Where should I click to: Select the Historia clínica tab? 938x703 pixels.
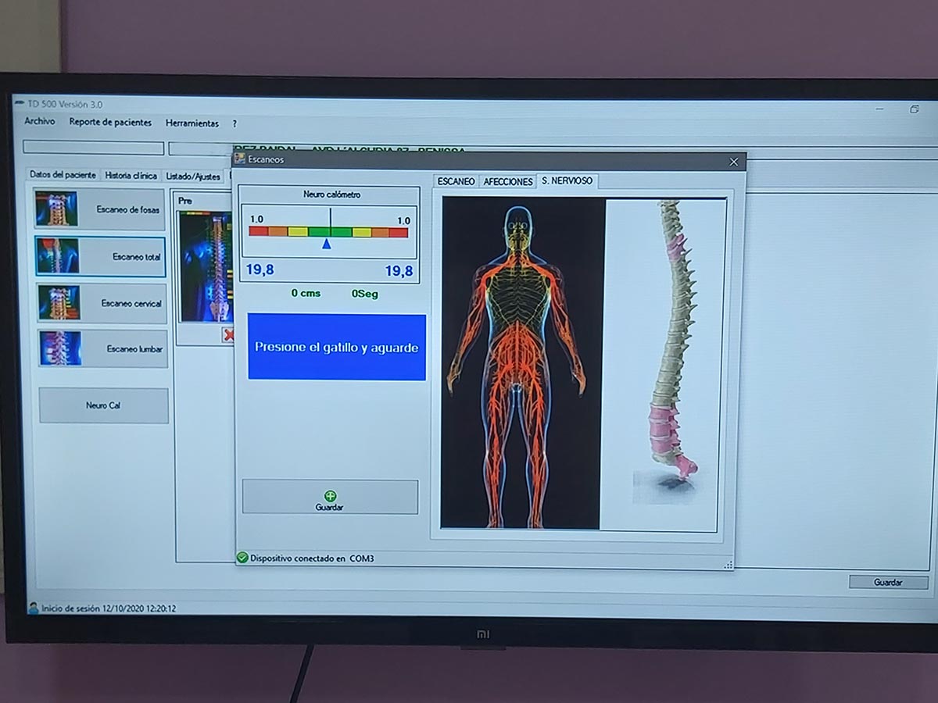click(131, 176)
